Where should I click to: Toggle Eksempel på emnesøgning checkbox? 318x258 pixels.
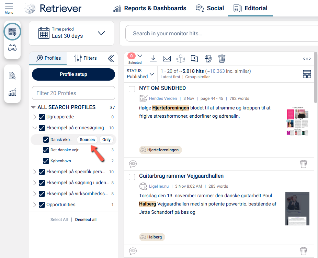click(x=42, y=128)
